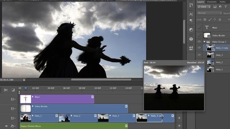This screenshot has width=230, height=129.
Task: Mute the audio track speaker icon
Action: point(6,126)
